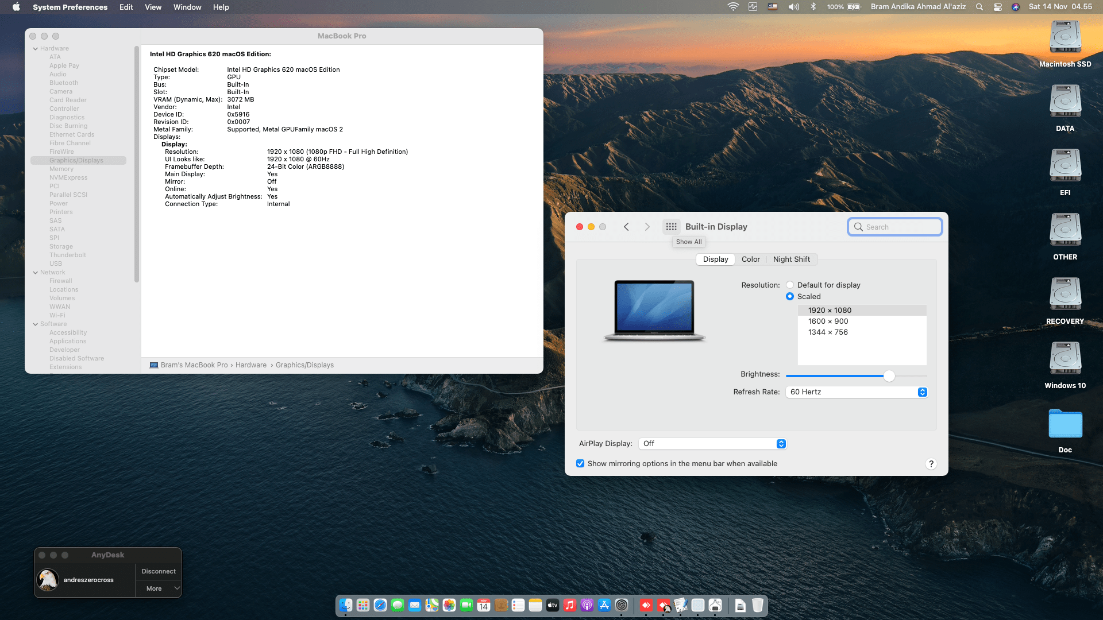Select the Default for display radio button
The width and height of the screenshot is (1103, 620).
(x=790, y=285)
